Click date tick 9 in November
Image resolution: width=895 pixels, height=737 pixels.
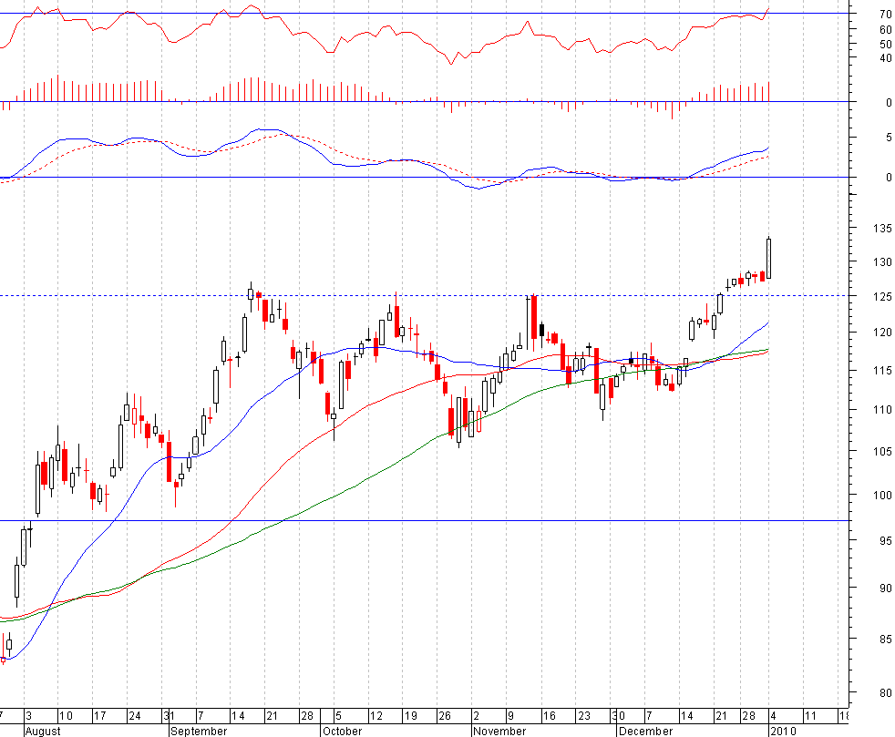coord(511,715)
